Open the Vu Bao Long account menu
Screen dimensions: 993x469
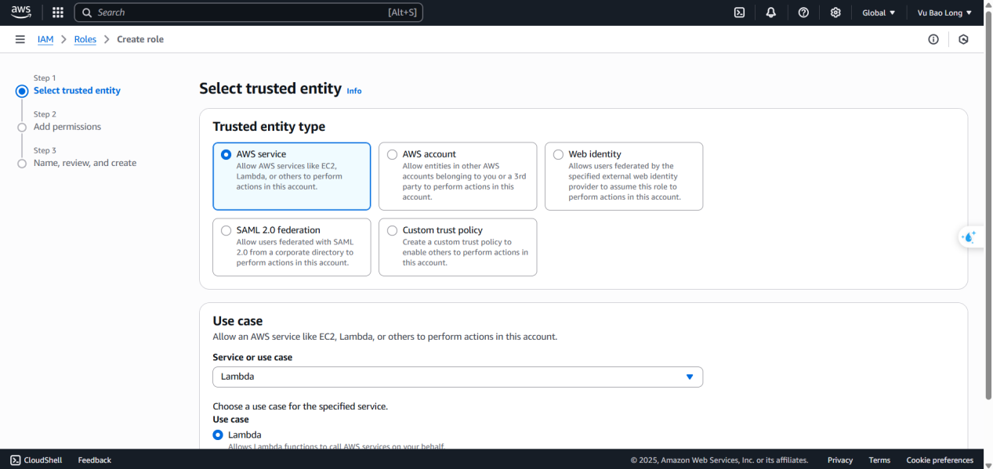[944, 13]
